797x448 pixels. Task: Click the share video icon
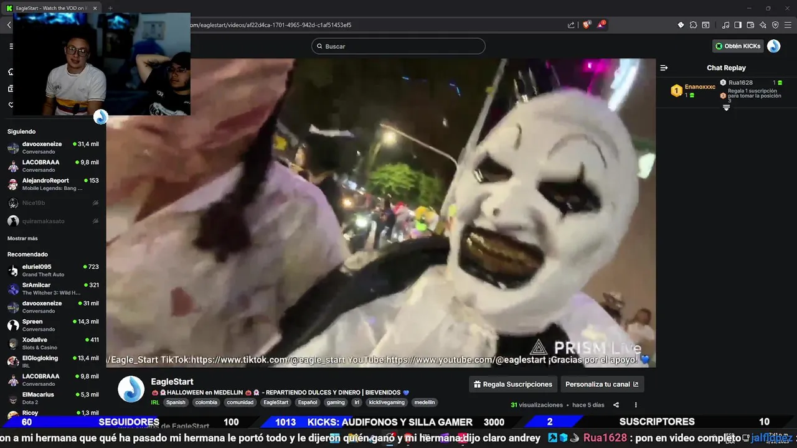(x=616, y=405)
